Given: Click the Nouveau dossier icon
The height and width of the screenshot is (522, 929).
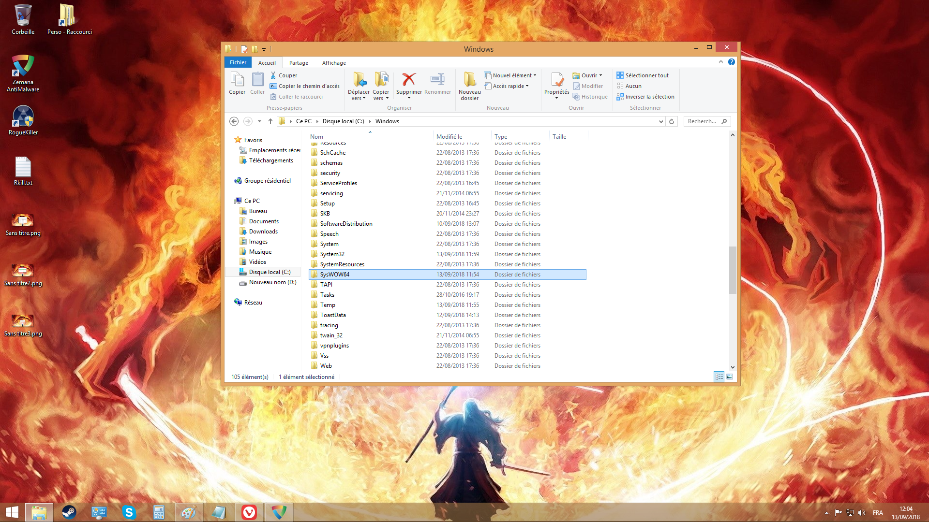Looking at the screenshot, I should click(469, 79).
